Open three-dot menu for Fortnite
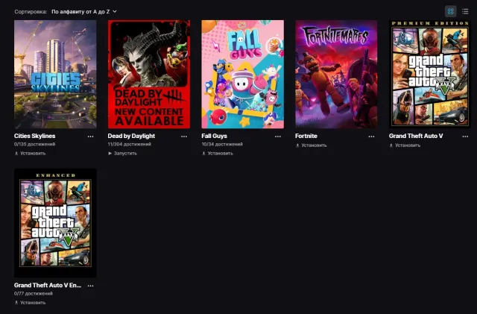The image size is (477, 314). click(371, 136)
